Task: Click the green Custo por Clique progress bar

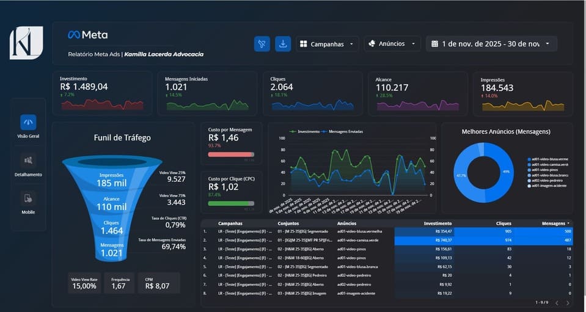Action: click(x=231, y=203)
